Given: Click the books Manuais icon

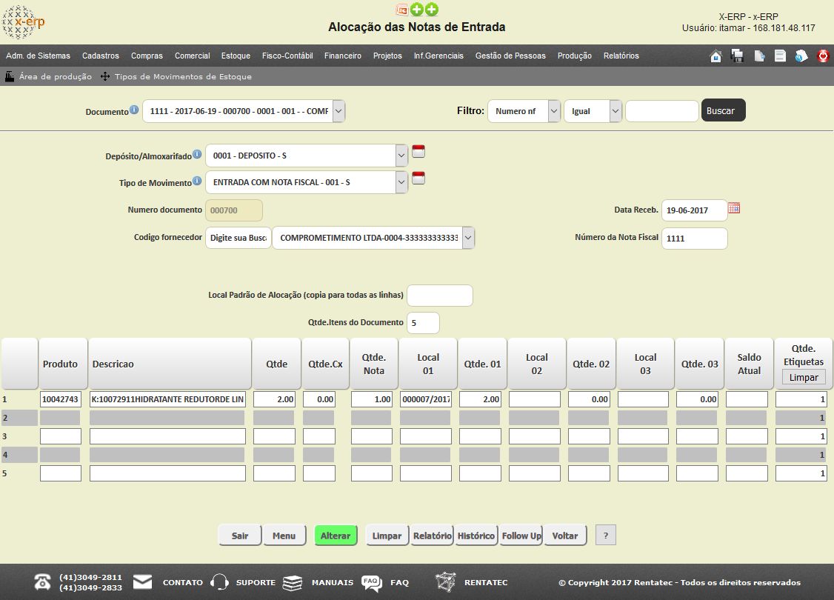Looking at the screenshot, I should coord(292,582).
